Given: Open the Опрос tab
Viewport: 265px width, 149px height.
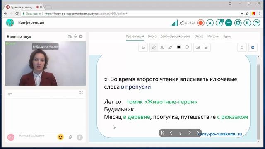Looking at the screenshot, I should (x=199, y=36).
